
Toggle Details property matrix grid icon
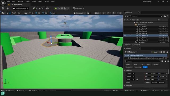click(162, 61)
